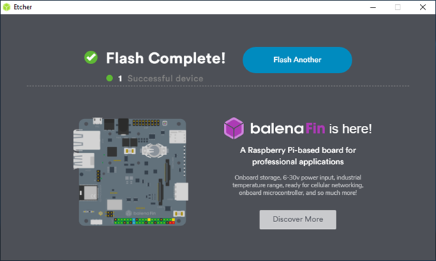436x261 pixels.
Task: Click the Flash Another button
Action: [297, 60]
